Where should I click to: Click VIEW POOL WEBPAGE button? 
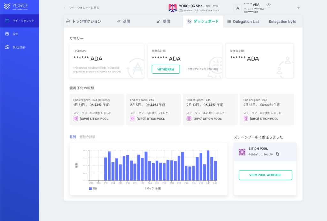265,175
